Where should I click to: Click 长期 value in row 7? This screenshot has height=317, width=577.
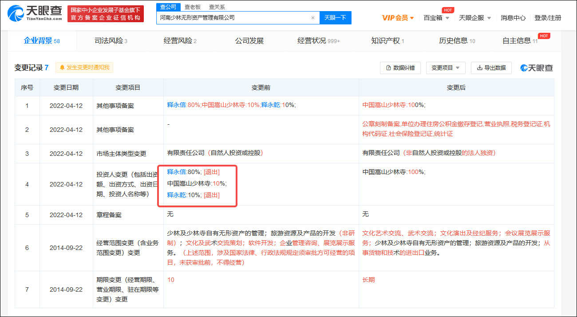coord(368,280)
